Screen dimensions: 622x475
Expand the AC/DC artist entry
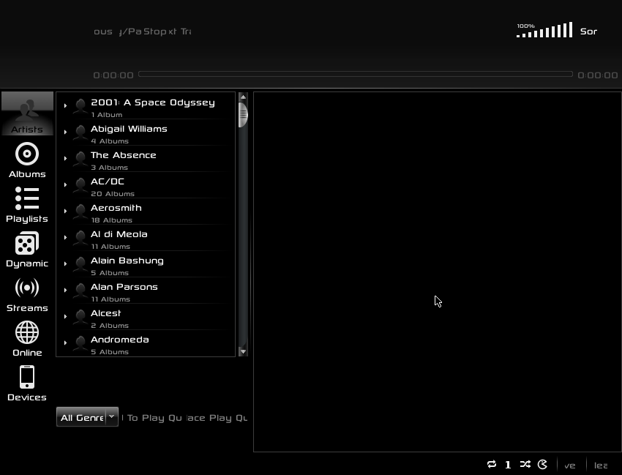tap(65, 185)
